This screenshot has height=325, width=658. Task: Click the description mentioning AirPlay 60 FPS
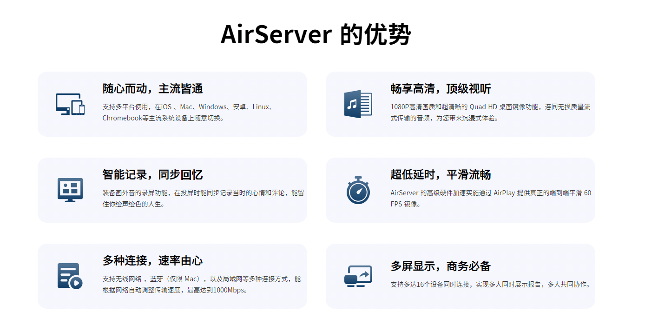[x=491, y=199]
